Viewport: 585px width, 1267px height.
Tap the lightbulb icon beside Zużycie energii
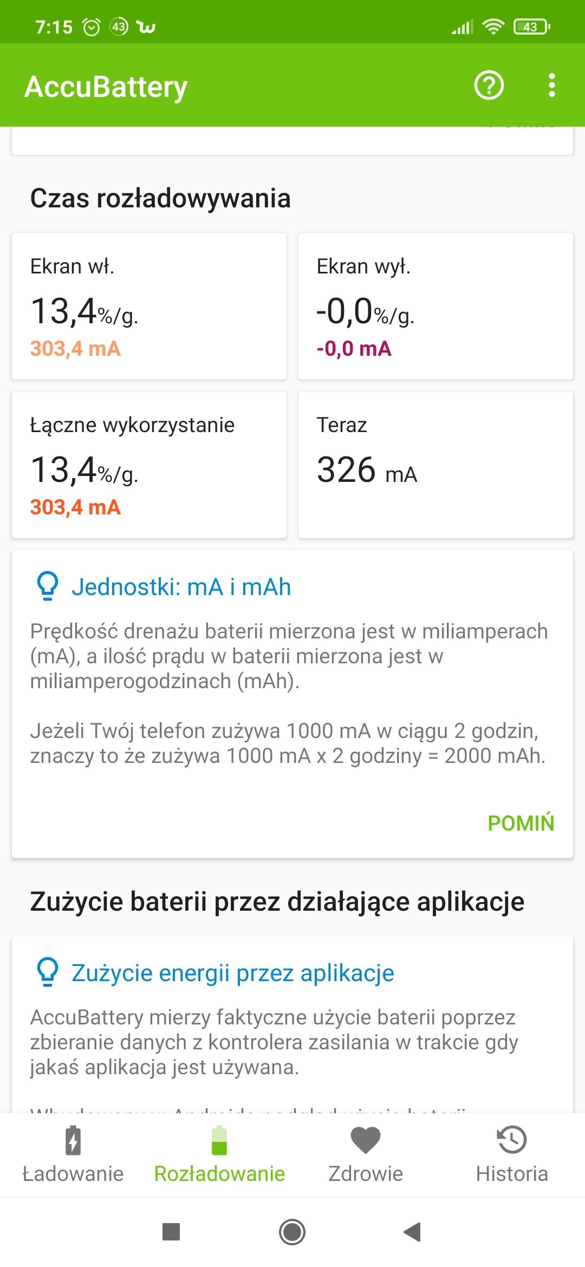tap(48, 973)
